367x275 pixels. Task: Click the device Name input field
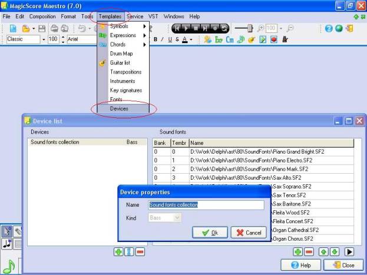click(x=206, y=205)
